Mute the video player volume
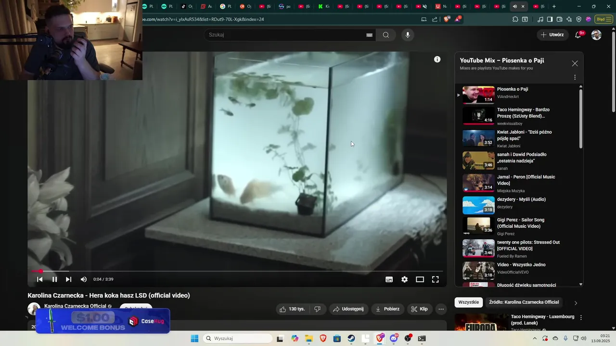This screenshot has height=346, width=616. coord(83,279)
